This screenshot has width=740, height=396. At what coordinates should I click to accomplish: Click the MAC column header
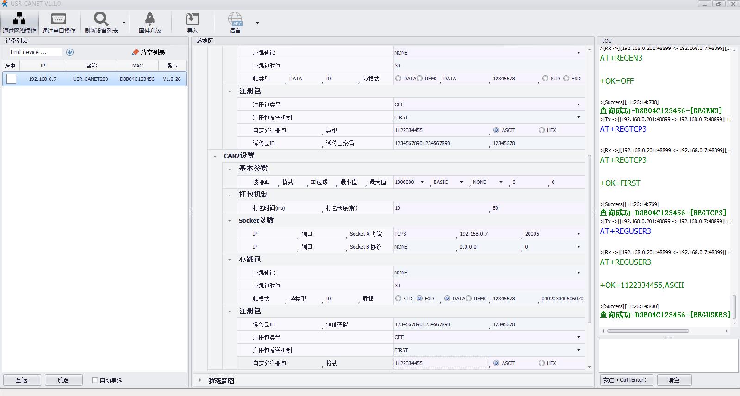137,66
